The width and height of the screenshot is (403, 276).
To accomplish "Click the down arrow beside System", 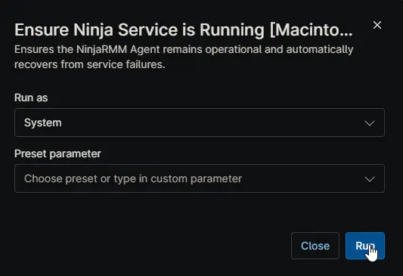I will coord(370,123).
